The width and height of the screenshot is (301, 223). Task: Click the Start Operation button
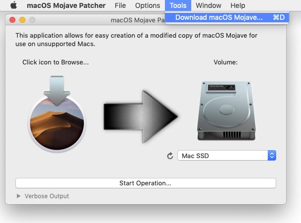click(146, 183)
